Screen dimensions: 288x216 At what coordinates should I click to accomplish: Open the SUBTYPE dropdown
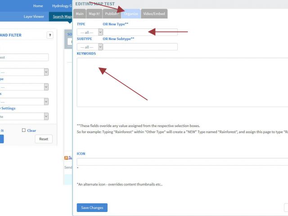click(x=90, y=47)
